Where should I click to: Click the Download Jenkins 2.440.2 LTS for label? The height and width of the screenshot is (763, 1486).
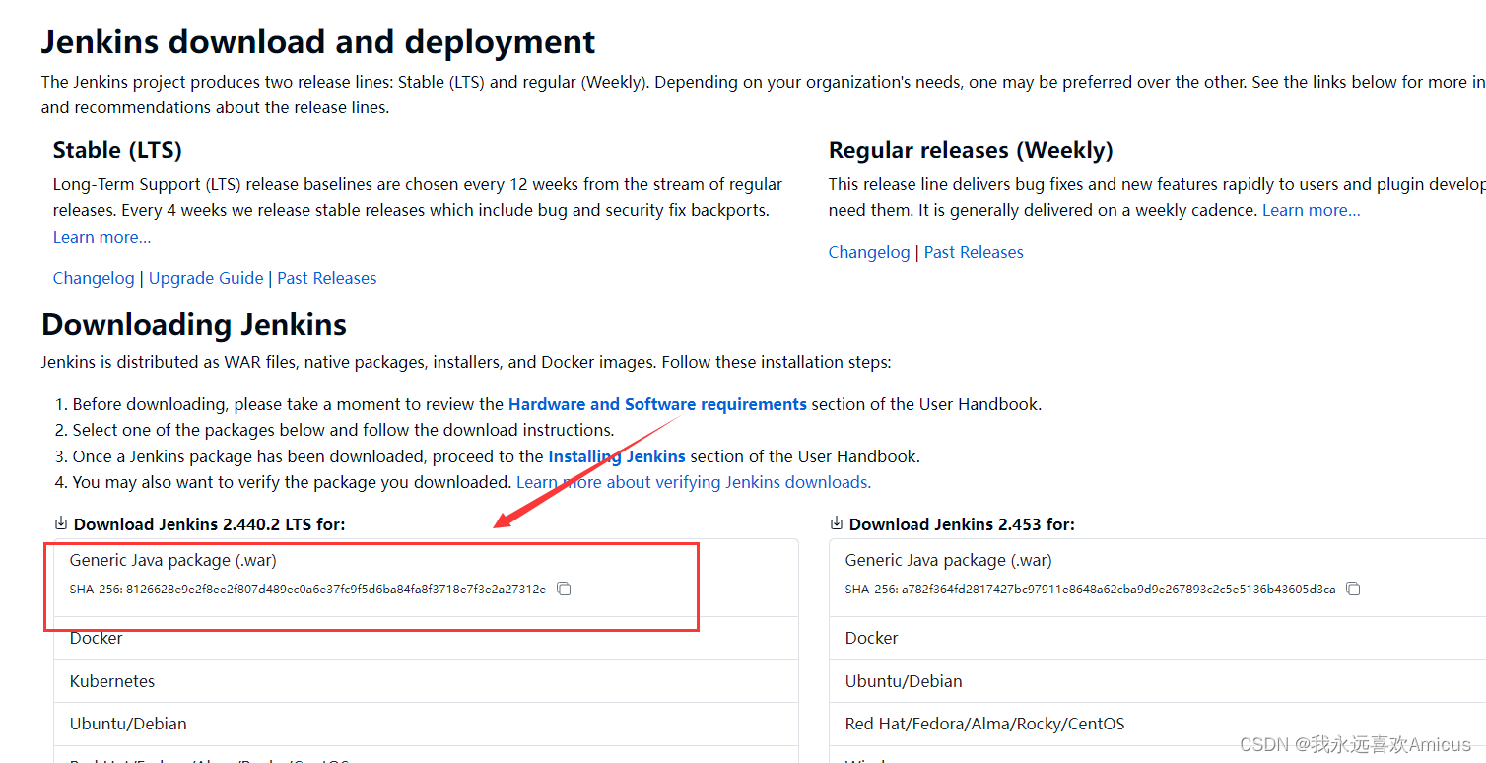click(209, 524)
